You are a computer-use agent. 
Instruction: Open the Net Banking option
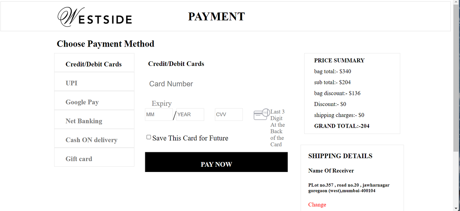pyautogui.click(x=94, y=121)
